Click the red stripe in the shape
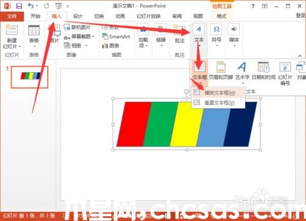Screen dimensions: 306x221 pyautogui.click(x=133, y=124)
